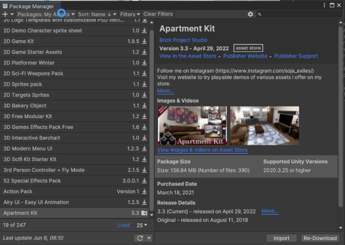
Task: Open the Sort: Name dropdown
Action: coord(97,14)
